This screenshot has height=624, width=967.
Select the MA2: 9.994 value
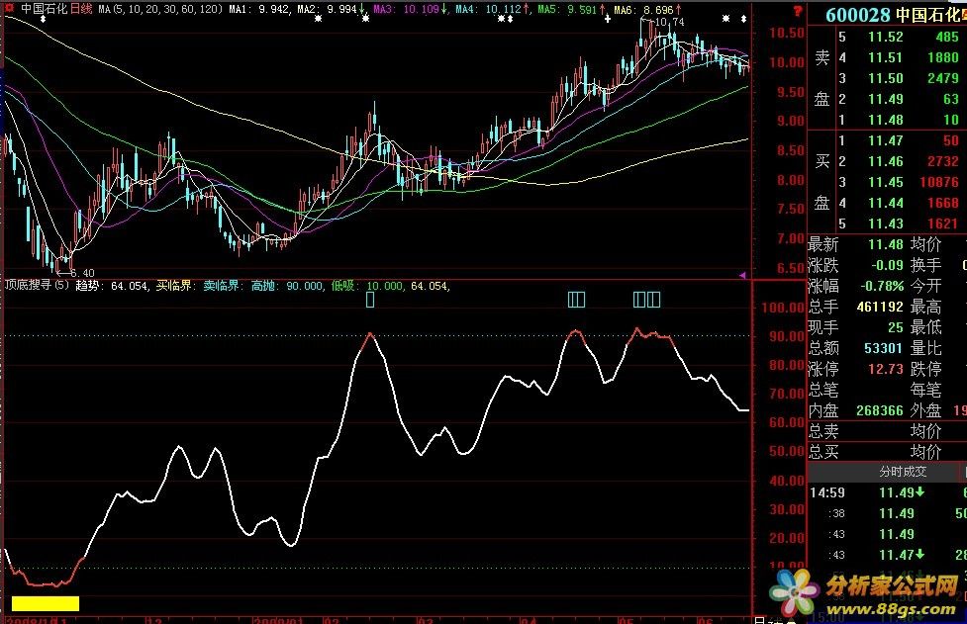(327, 9)
